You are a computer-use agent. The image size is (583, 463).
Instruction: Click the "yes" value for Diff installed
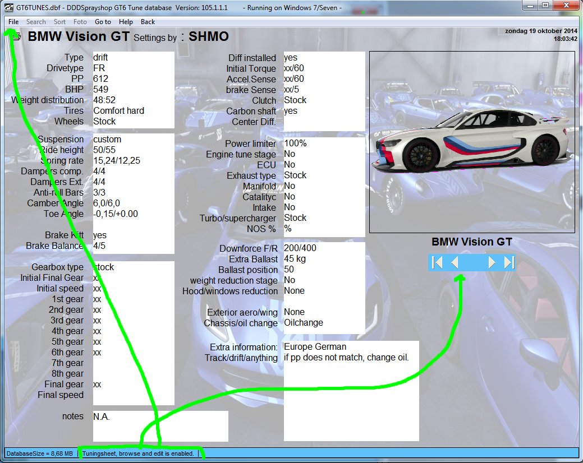[291, 58]
